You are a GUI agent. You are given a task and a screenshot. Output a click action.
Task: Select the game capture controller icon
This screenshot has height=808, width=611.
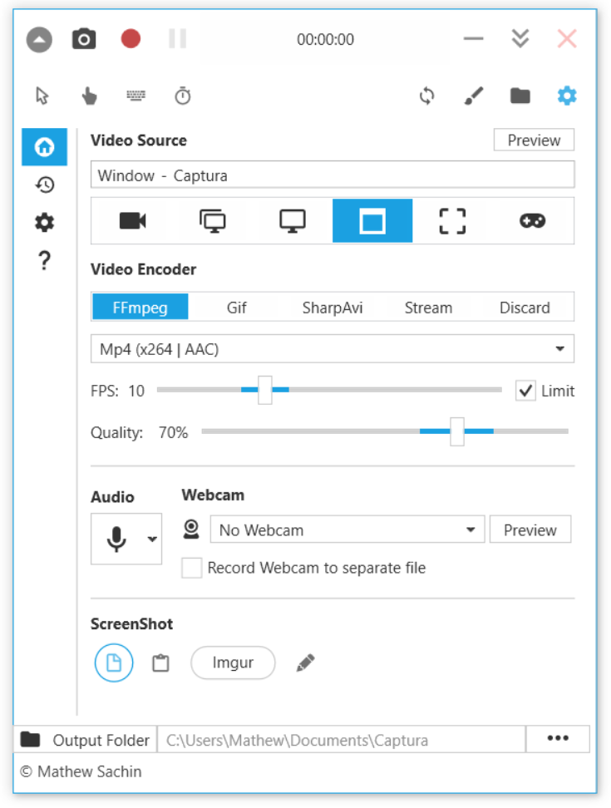(x=532, y=221)
